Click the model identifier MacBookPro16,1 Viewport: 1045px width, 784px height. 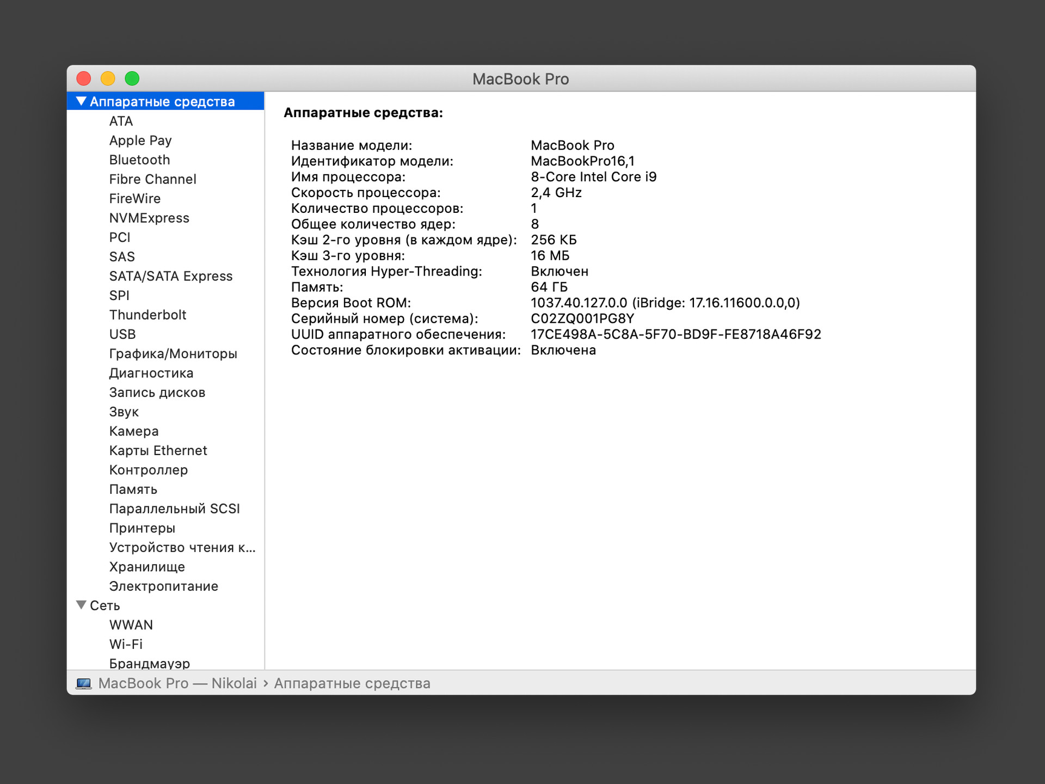coord(582,161)
